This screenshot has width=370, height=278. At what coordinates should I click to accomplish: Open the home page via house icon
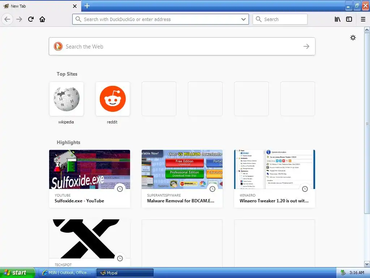pos(42,19)
